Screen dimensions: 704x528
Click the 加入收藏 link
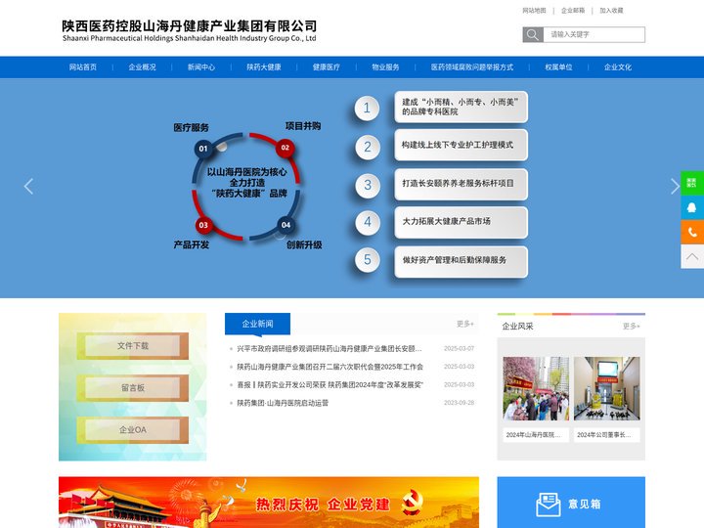(x=611, y=11)
